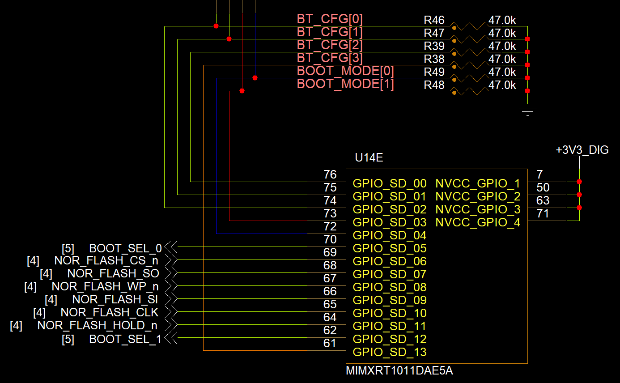Select pin name GPIO_SD_04
This screenshot has width=620, height=383.
coord(390,235)
